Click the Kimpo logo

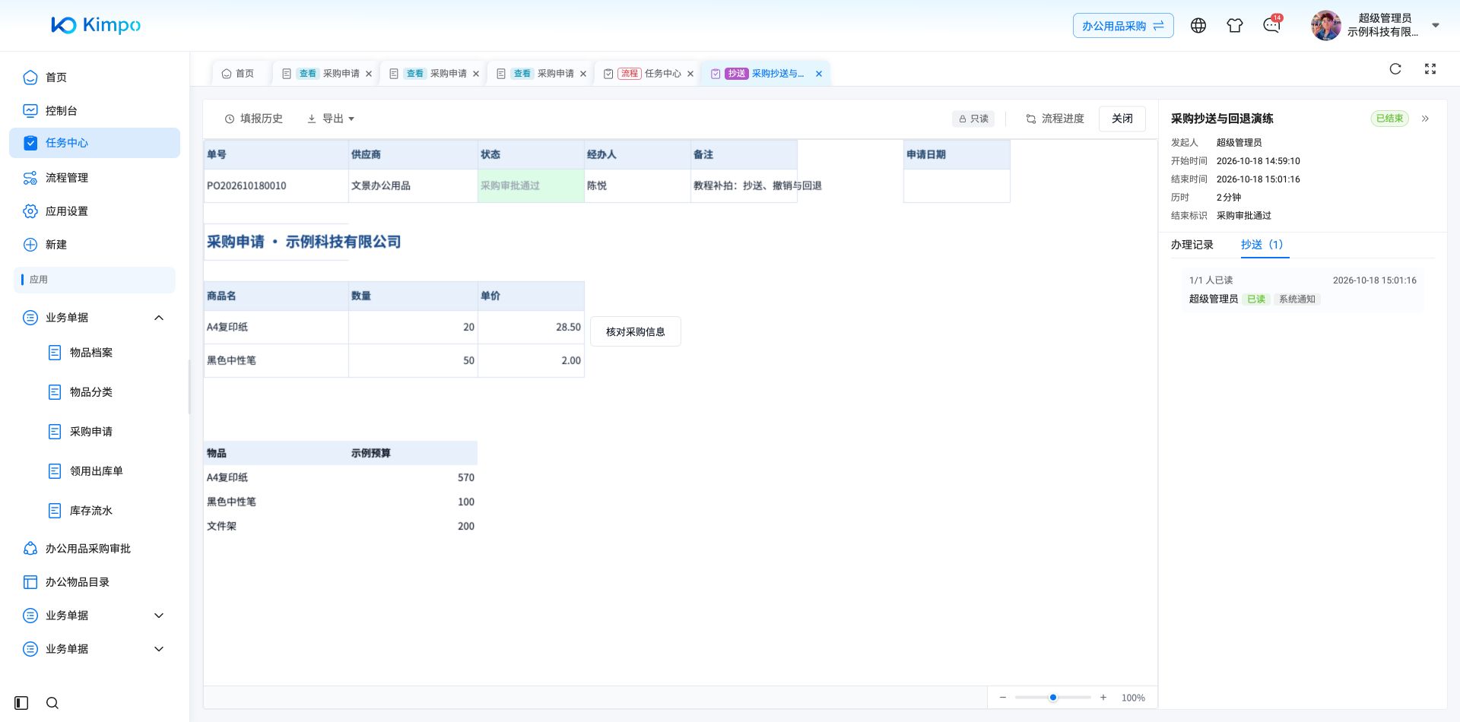96,25
